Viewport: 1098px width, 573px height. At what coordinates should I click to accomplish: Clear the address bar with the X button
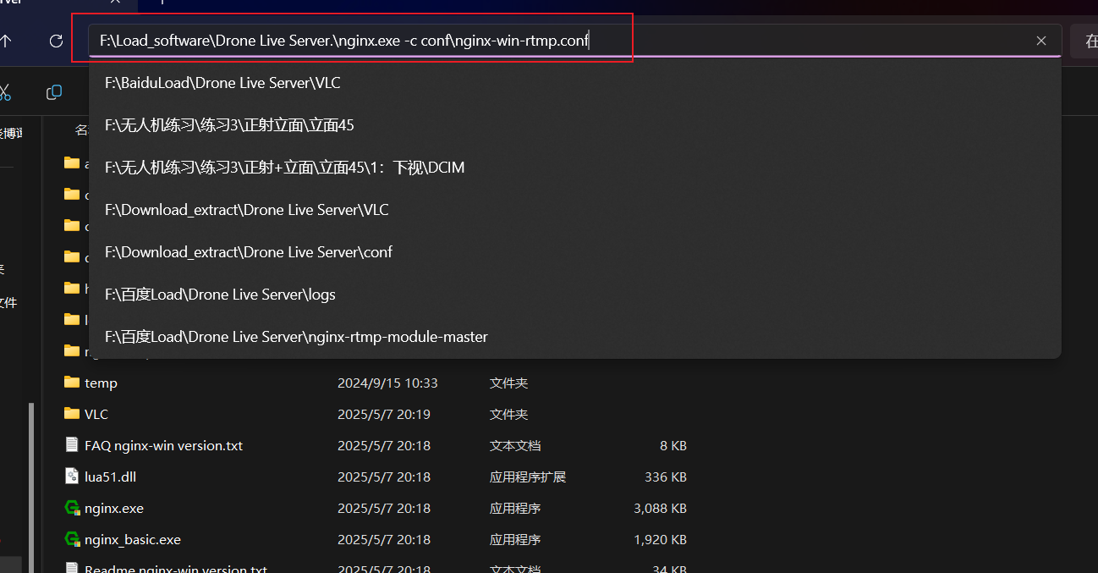tap(1041, 41)
